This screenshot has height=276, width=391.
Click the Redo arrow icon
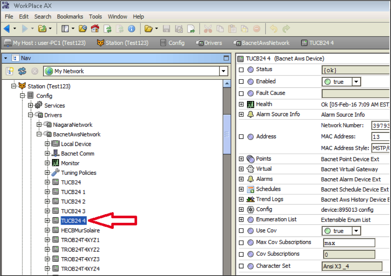click(286, 29)
